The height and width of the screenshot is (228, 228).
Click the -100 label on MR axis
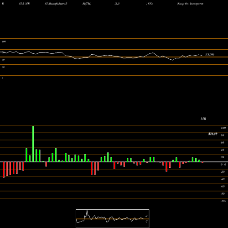click(x=223, y=201)
